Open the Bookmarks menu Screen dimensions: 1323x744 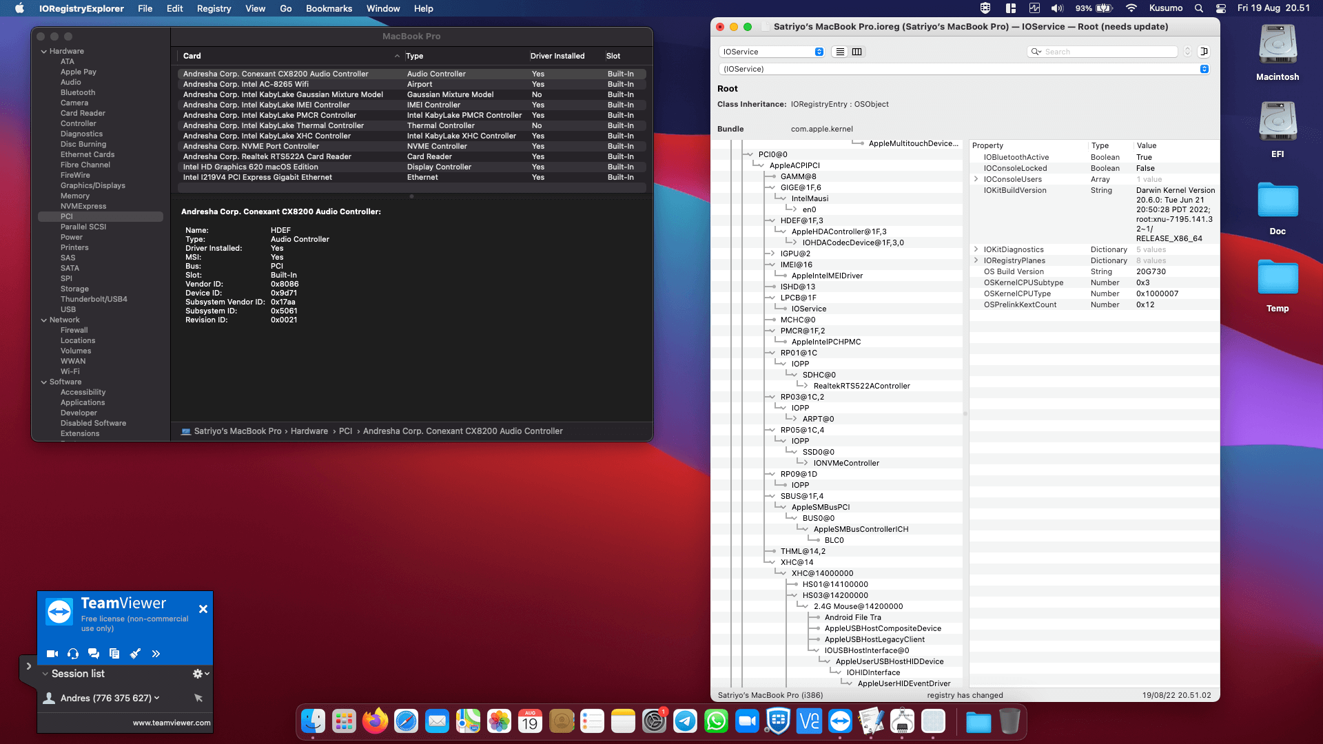(329, 8)
